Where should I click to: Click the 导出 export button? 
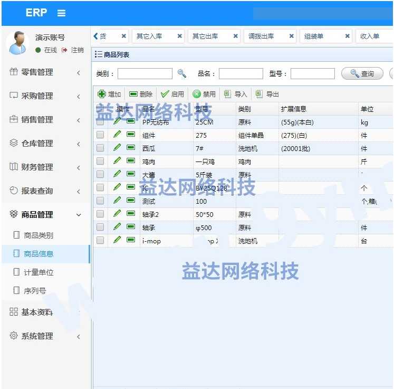(x=267, y=94)
